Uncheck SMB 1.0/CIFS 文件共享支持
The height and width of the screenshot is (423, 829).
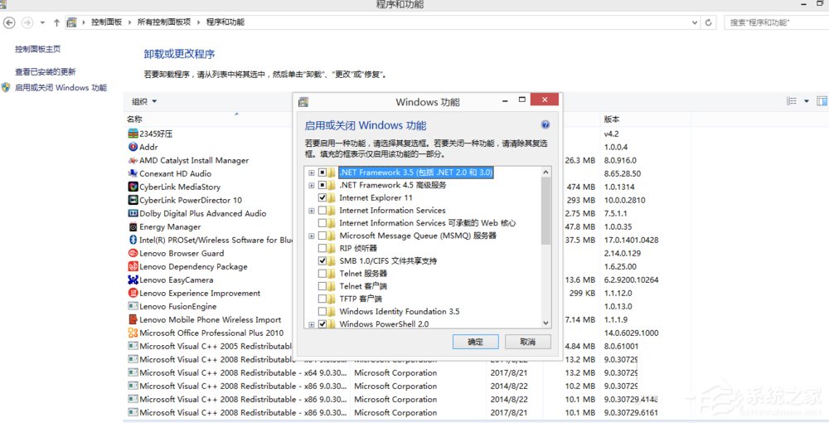[322, 260]
